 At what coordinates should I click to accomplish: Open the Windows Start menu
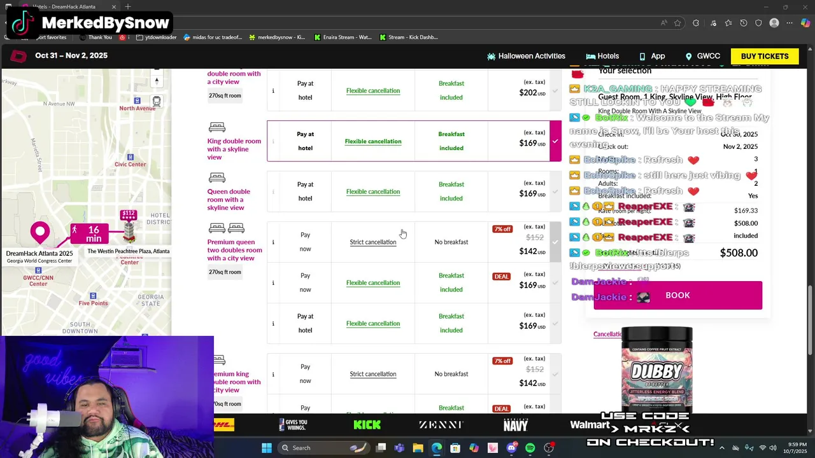coord(267,448)
